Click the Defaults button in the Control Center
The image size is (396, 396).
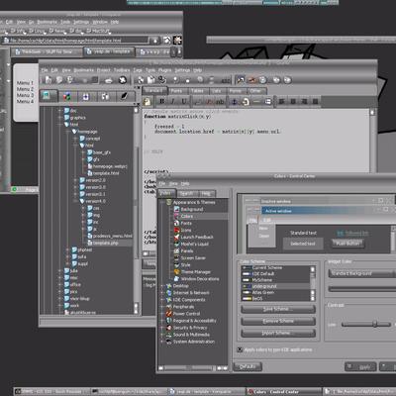click(247, 366)
